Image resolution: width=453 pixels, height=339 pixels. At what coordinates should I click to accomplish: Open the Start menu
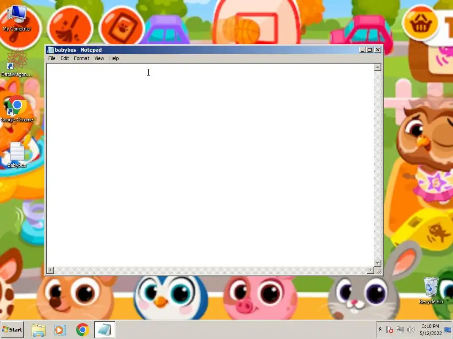point(12,329)
